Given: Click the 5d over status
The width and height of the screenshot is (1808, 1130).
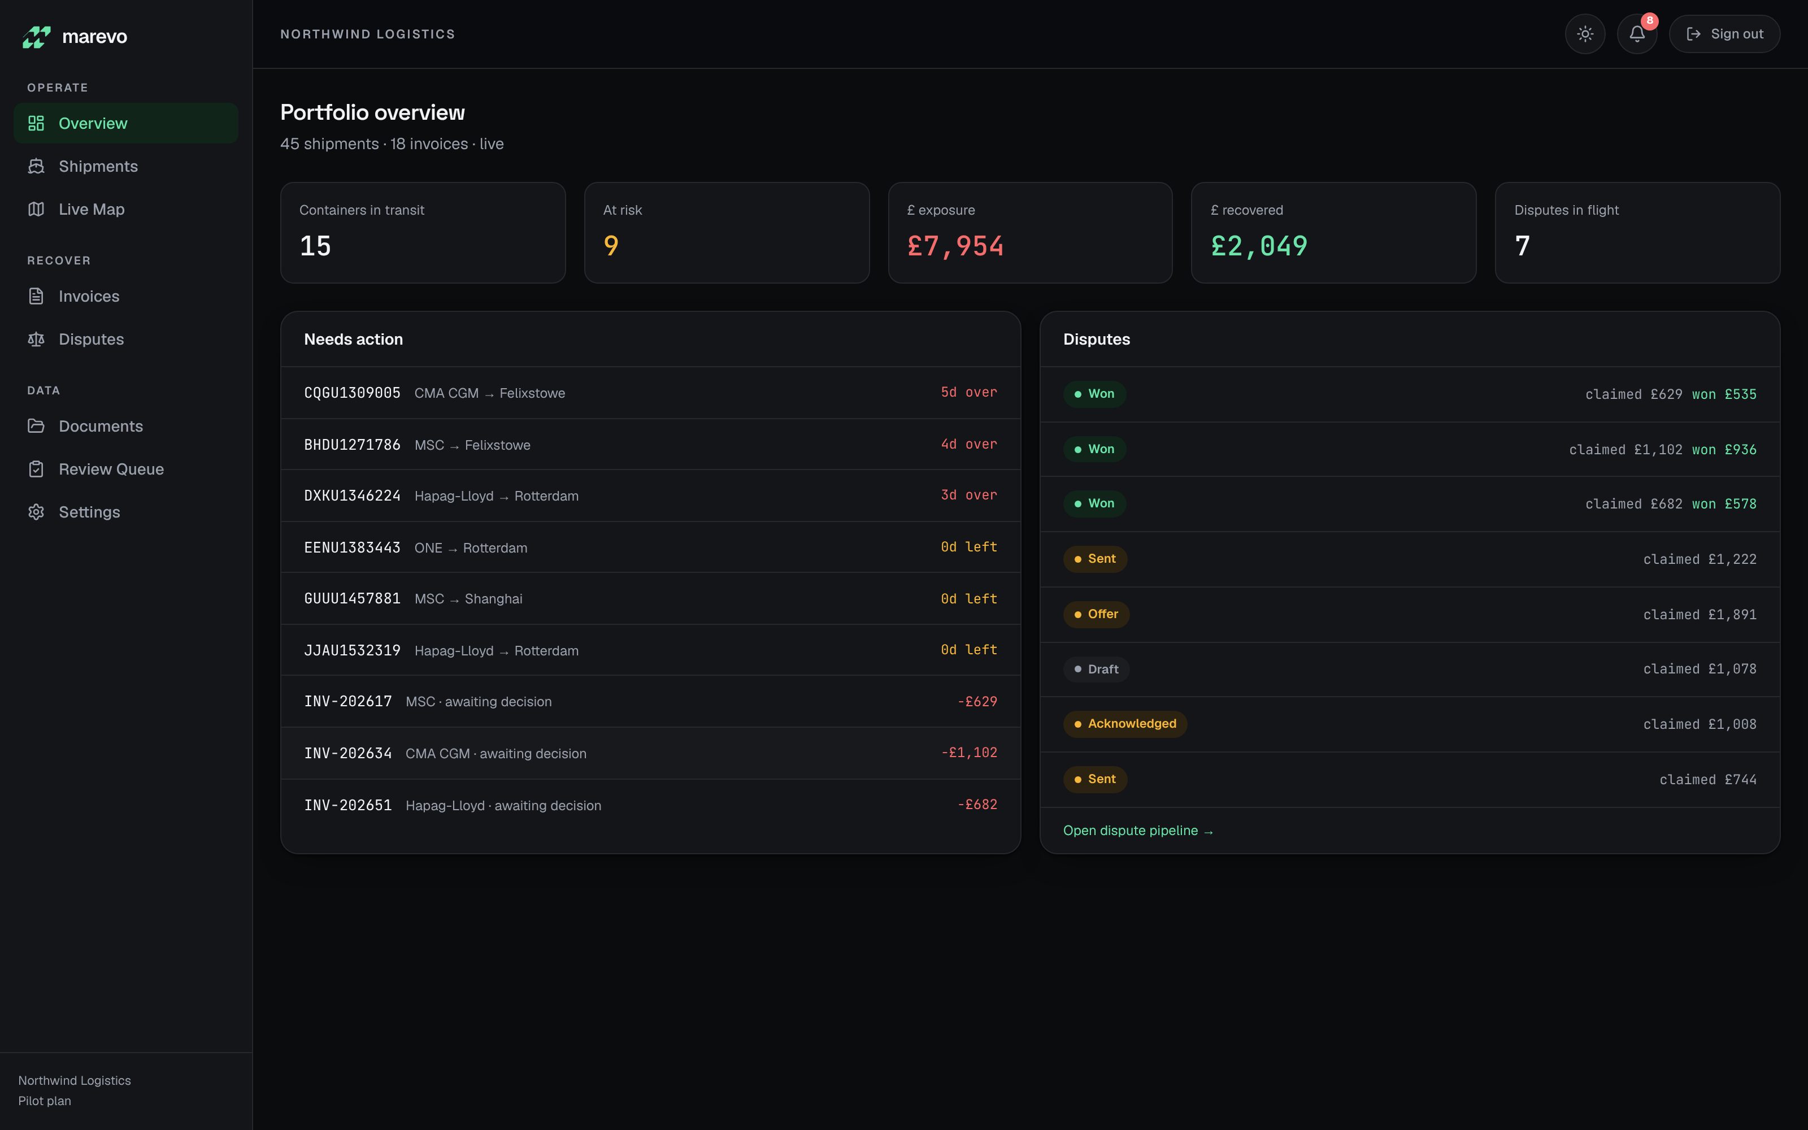Looking at the screenshot, I should (x=969, y=392).
